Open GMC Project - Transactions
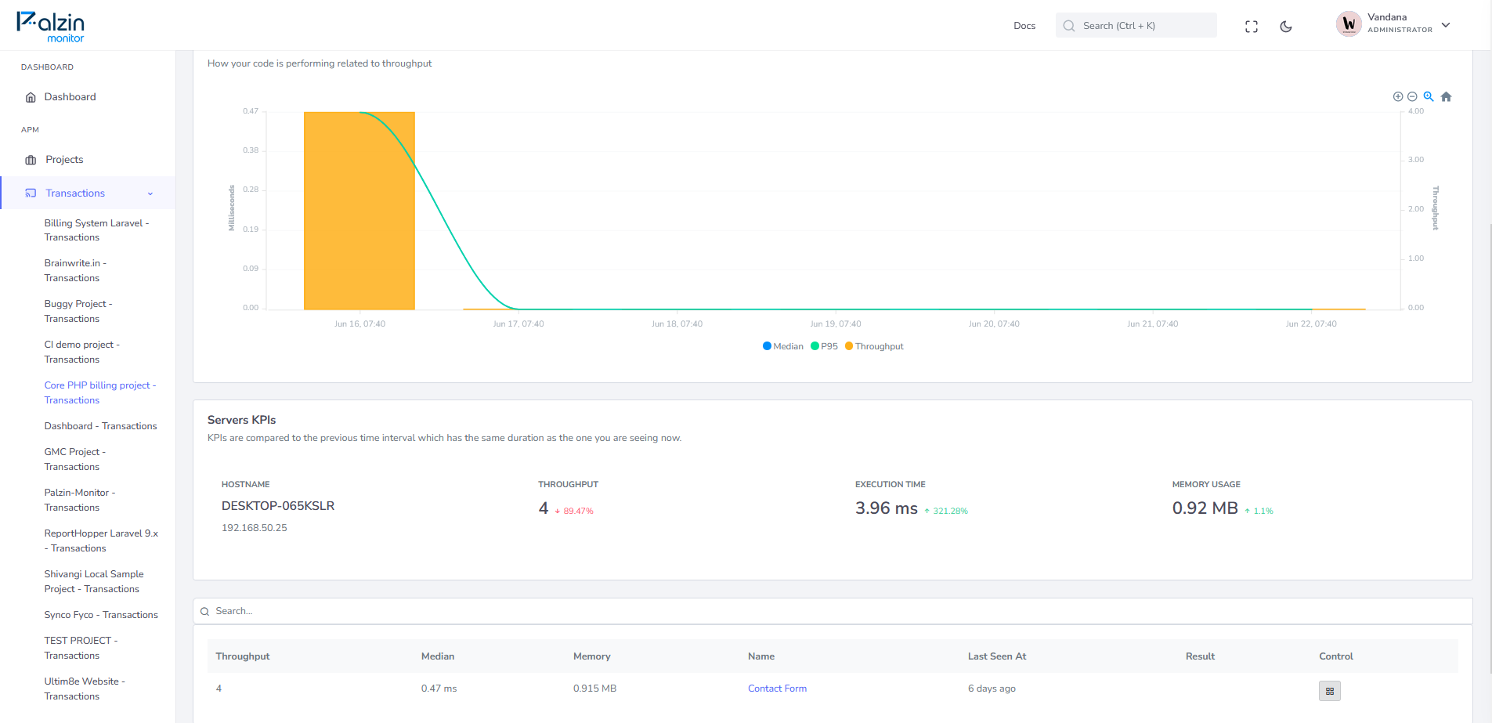Image resolution: width=1492 pixels, height=723 pixels. pyautogui.click(x=75, y=459)
